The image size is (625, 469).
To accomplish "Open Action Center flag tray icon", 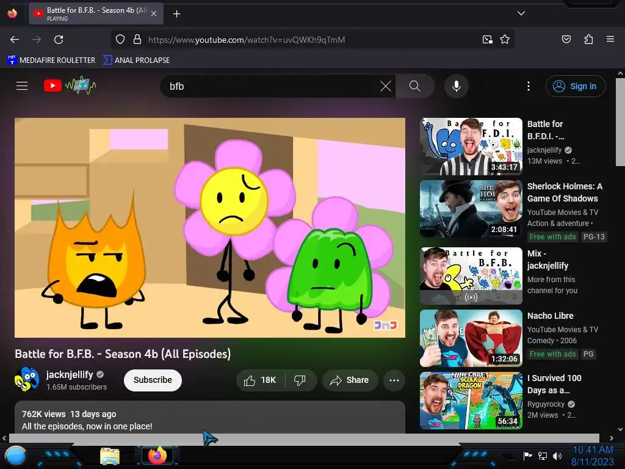I will 527,456.
